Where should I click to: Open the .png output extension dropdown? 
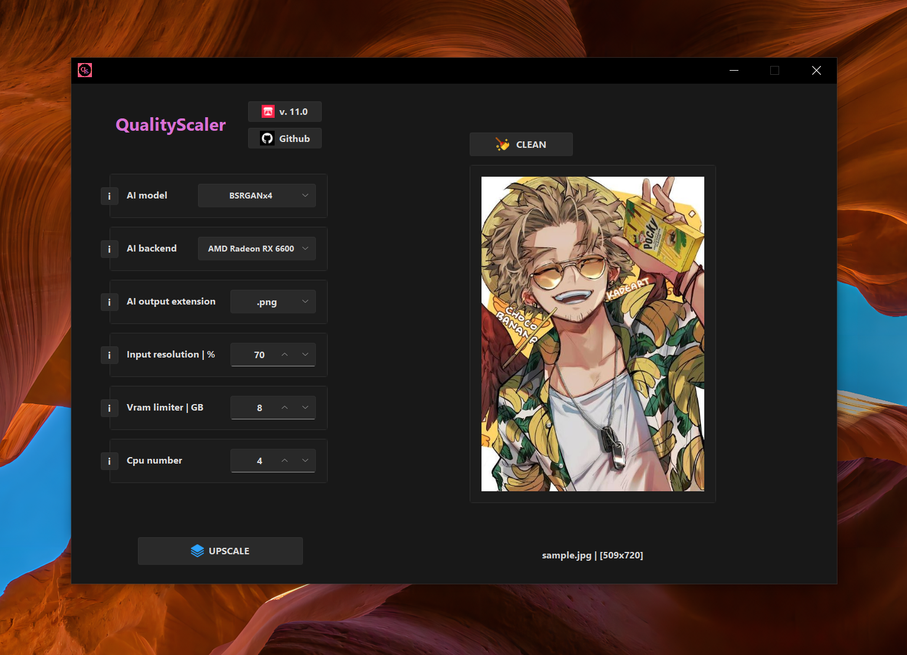click(273, 302)
